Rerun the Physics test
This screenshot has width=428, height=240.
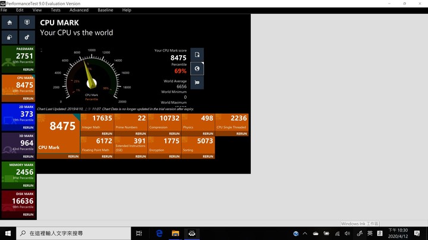(x=207, y=133)
